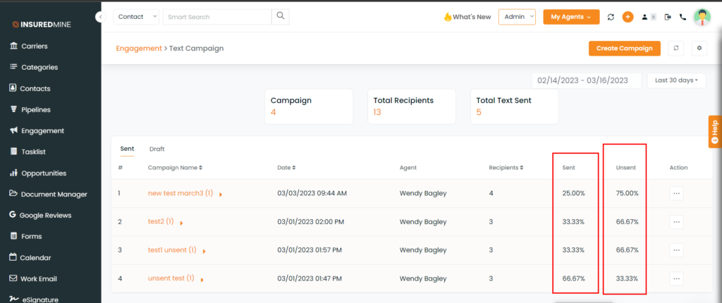Click the Campaign count card
Image resolution: width=722 pixels, height=303 pixels.
(x=309, y=106)
